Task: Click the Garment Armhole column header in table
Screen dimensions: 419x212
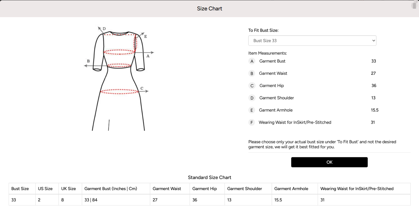Action: click(x=291, y=189)
